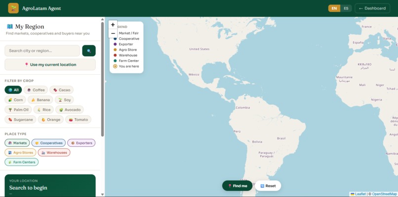The width and height of the screenshot is (398, 197).
Task: Click the Exporter legend purple dot
Action: coord(115,44)
